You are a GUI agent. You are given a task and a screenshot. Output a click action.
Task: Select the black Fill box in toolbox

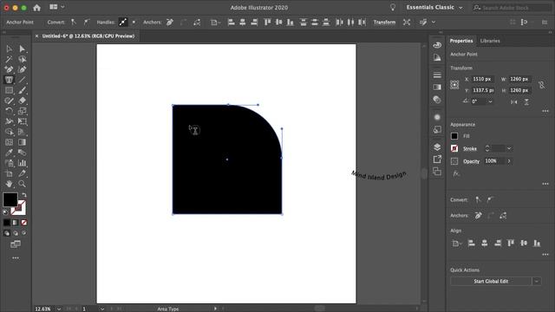10,199
